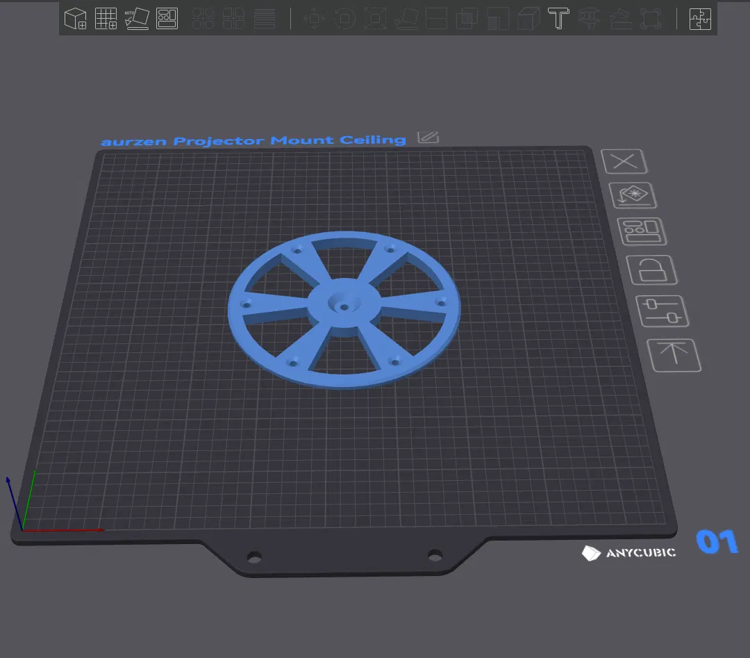The width and height of the screenshot is (750, 658).
Task: Click plate name 'aurzen Projector Mount Ceiling'
Action: click(253, 140)
